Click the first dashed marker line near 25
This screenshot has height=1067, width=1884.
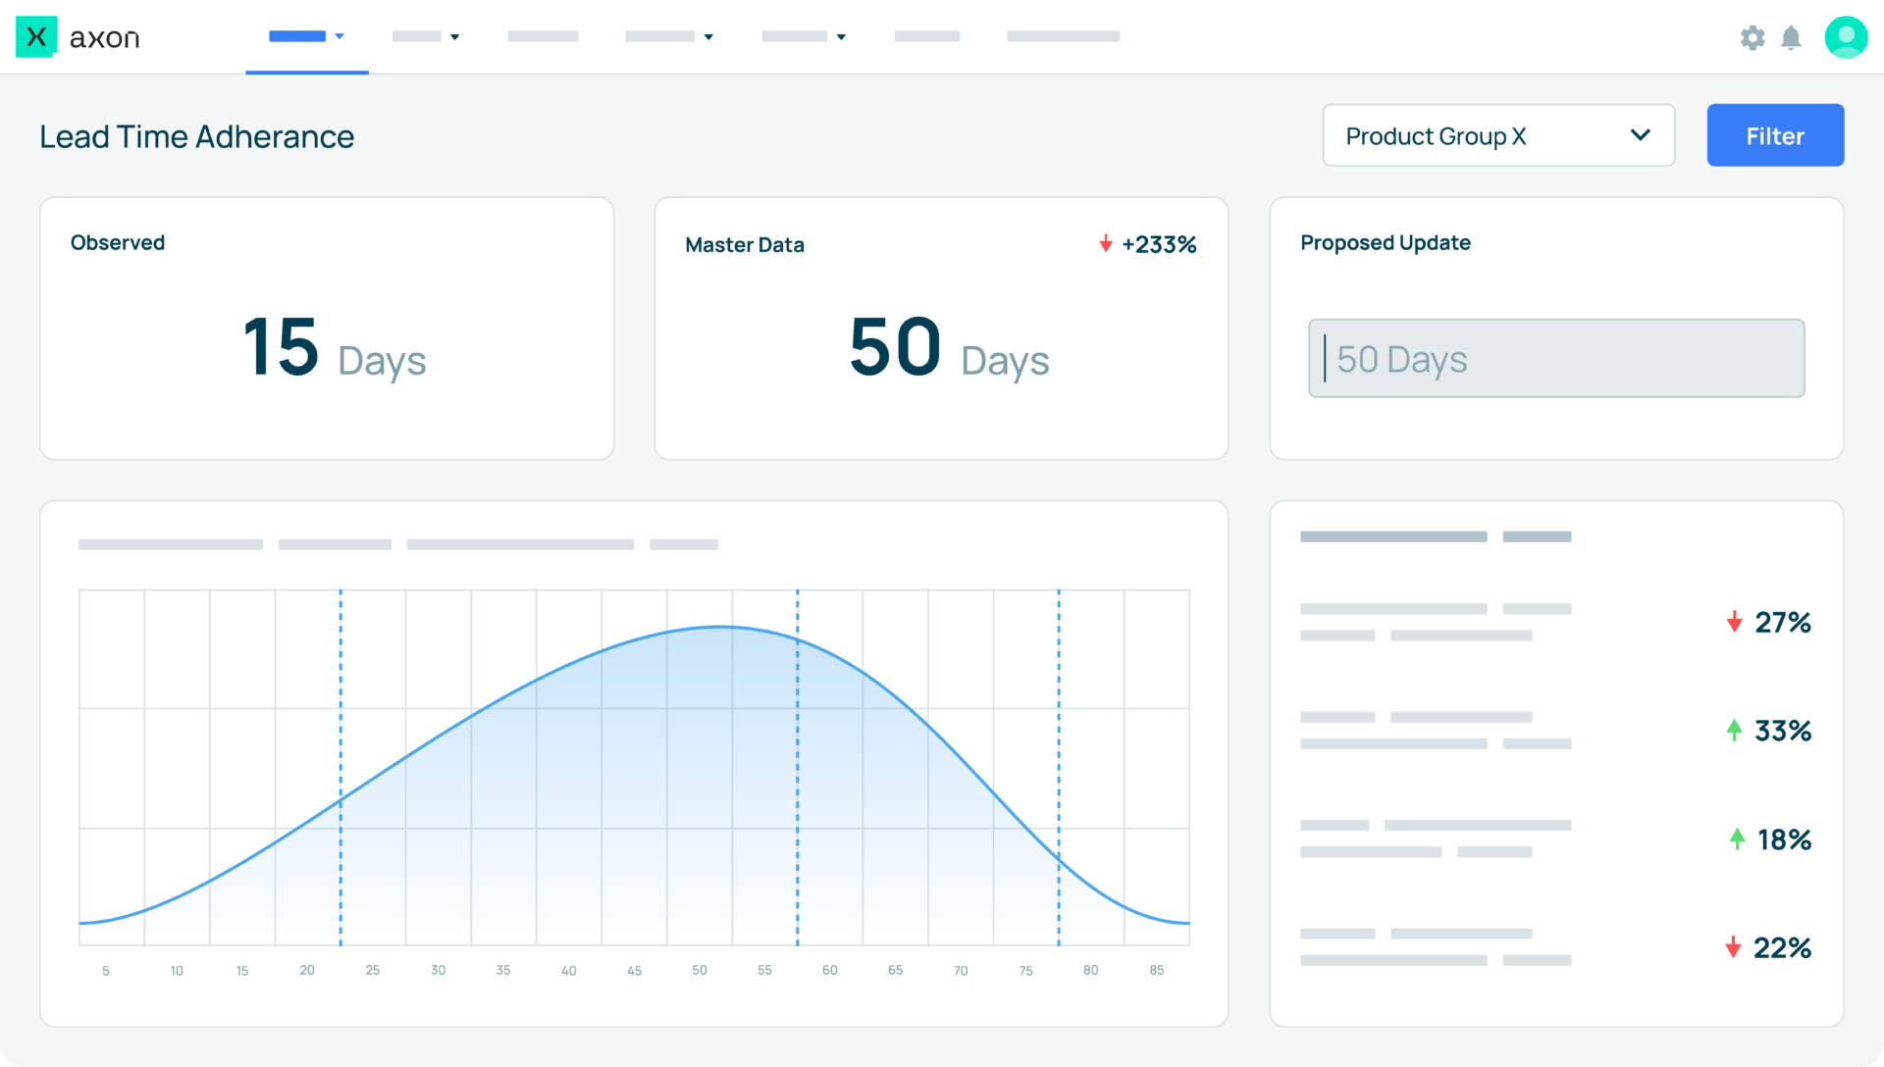(340, 767)
